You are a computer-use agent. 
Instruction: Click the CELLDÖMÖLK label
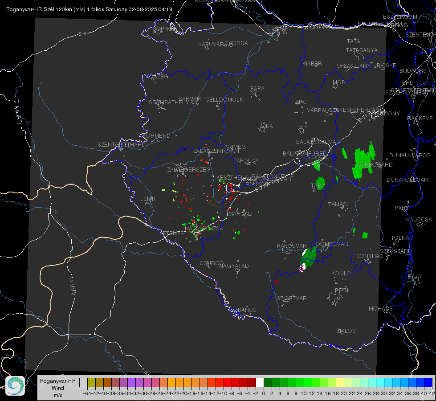[x=224, y=100]
